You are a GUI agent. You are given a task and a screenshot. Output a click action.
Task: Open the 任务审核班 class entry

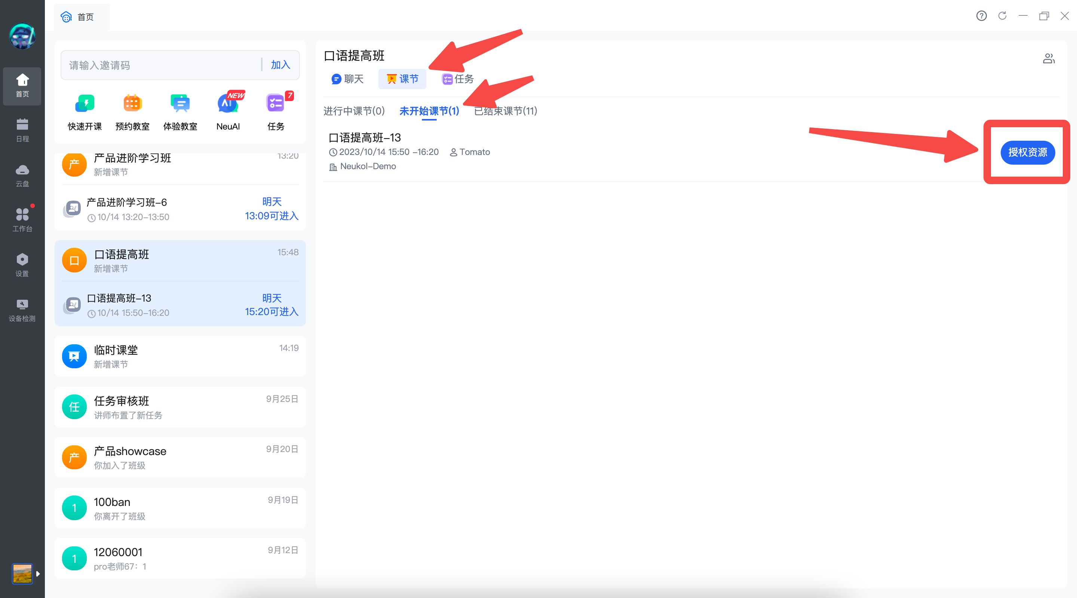point(180,407)
